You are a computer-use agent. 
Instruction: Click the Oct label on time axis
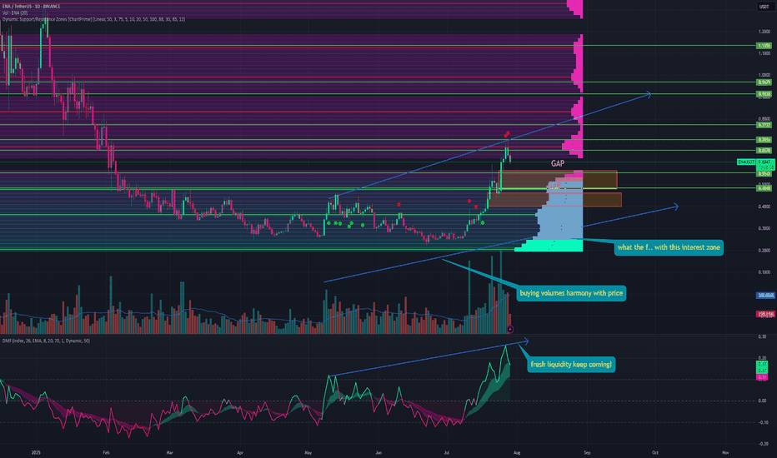(655, 452)
